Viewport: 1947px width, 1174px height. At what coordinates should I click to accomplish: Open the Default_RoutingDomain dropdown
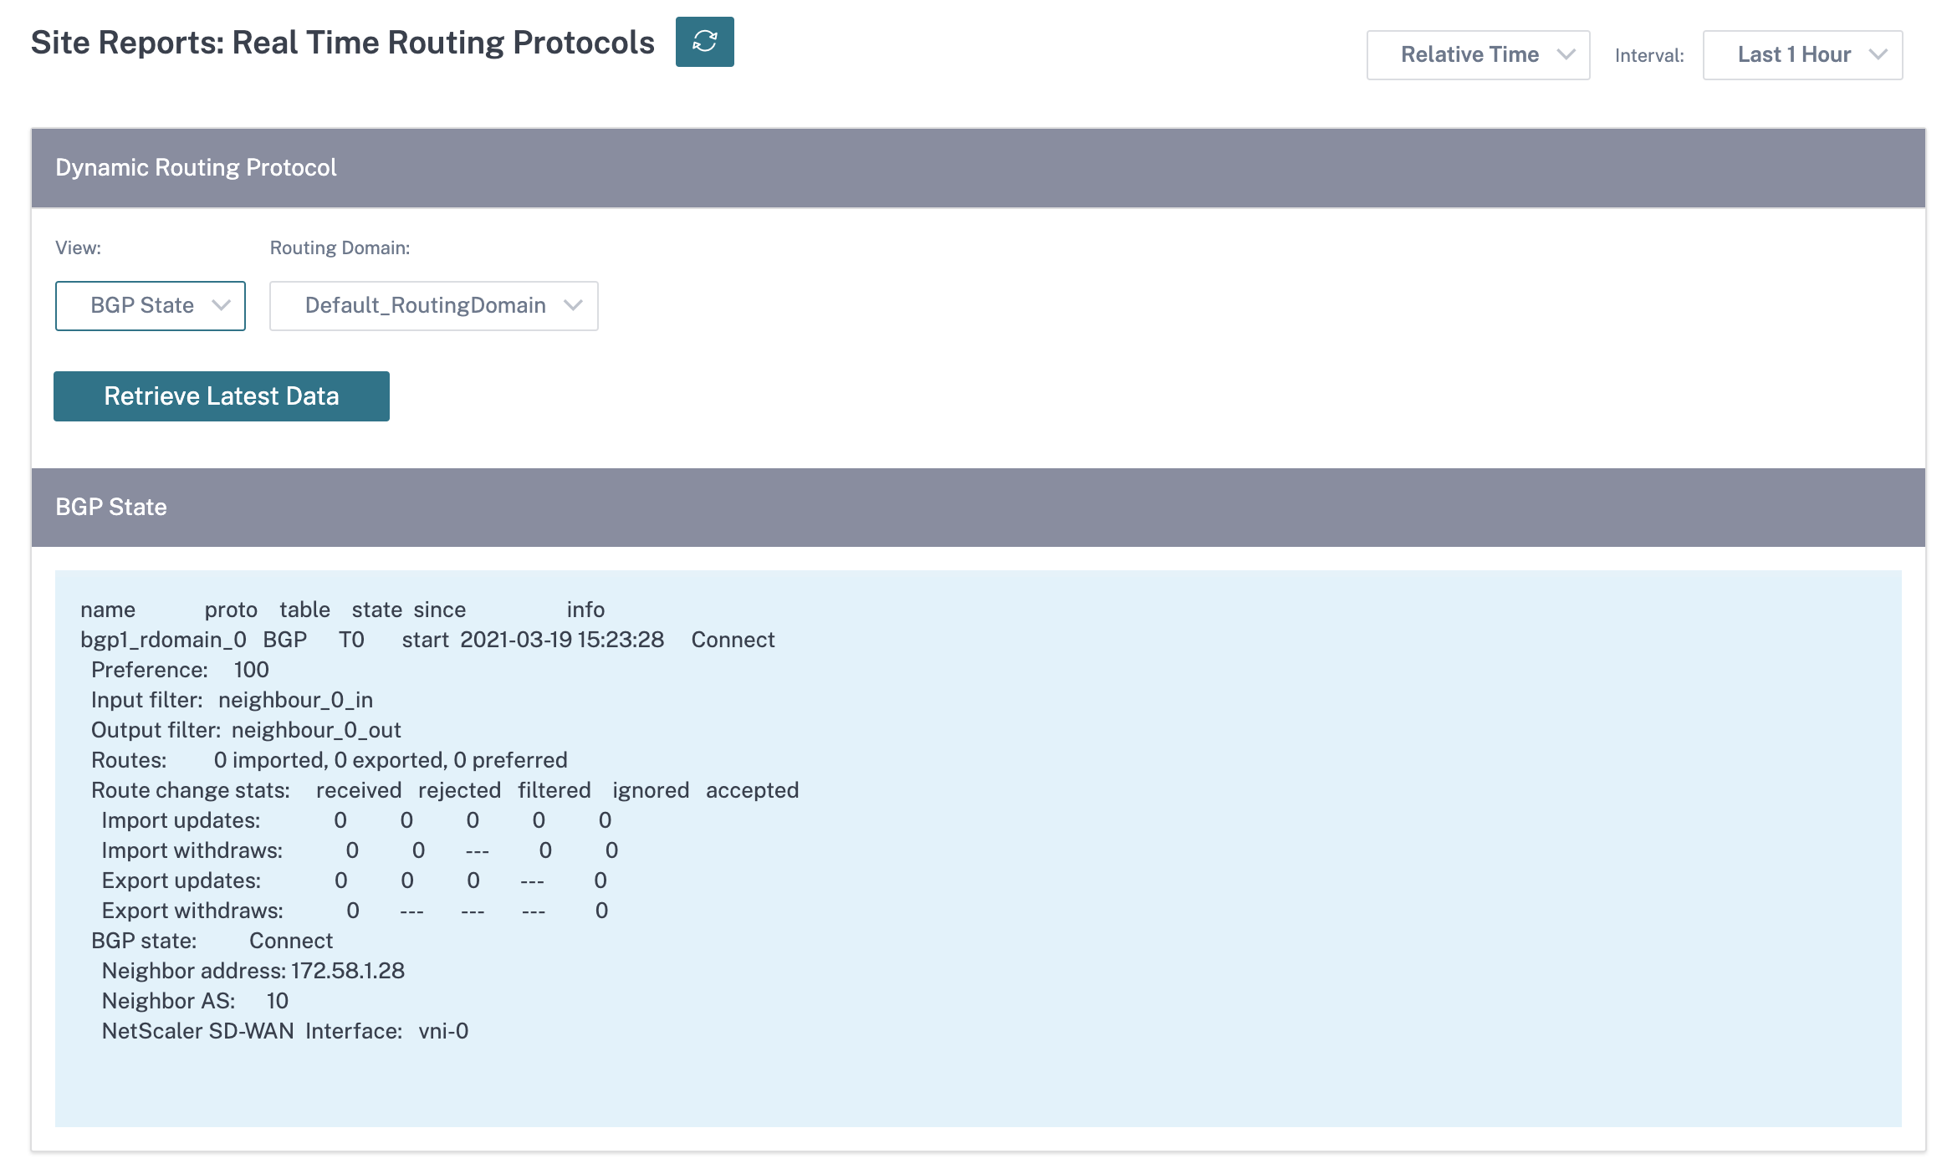pos(433,306)
